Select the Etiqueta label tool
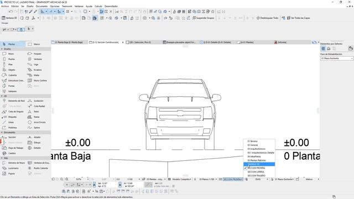Viewport: 354px width, 199px height. click(x=13, y=117)
